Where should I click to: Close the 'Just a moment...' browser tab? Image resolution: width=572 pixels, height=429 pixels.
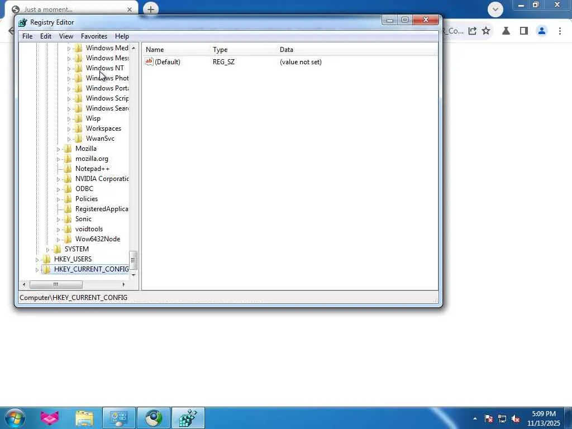130,9
